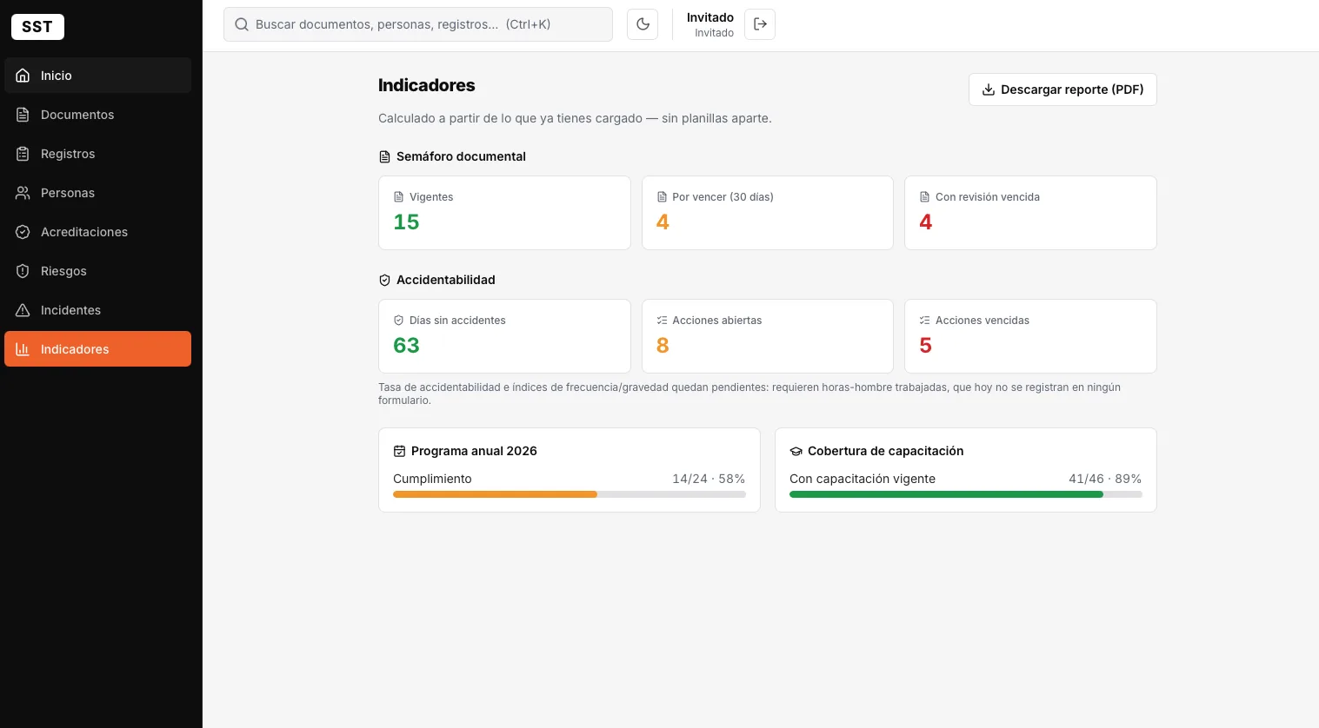Click the download icon in report button
This screenshot has width=1319, height=728.
[x=989, y=89]
